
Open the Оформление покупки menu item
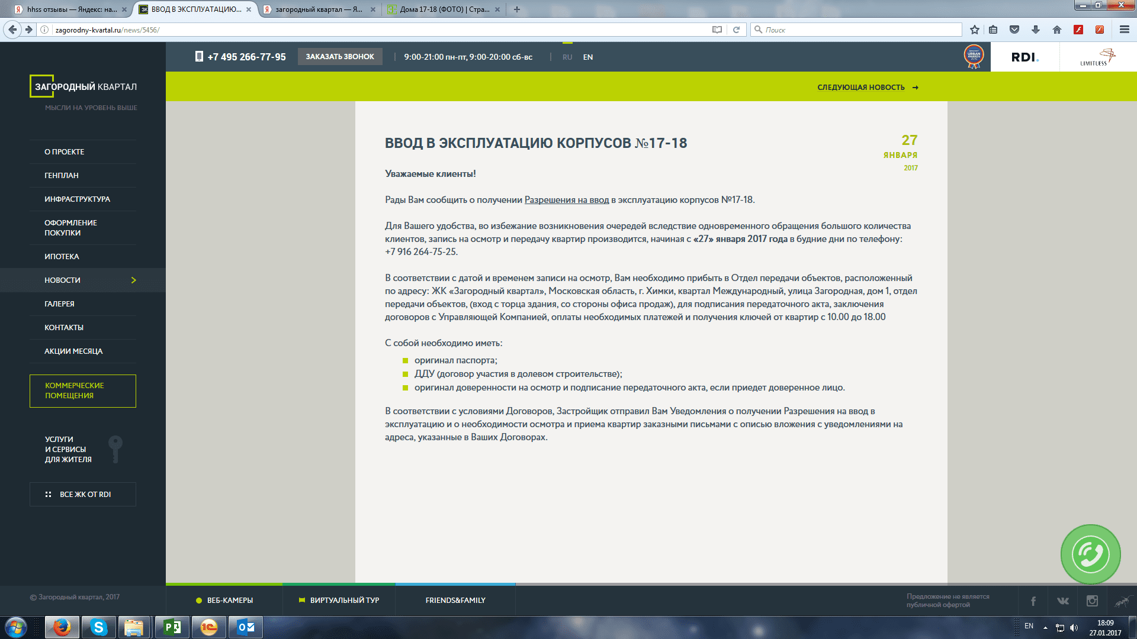point(70,228)
